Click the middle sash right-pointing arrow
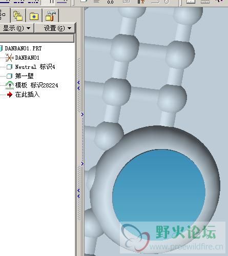This screenshot has width=228, height=256. [82, 114]
